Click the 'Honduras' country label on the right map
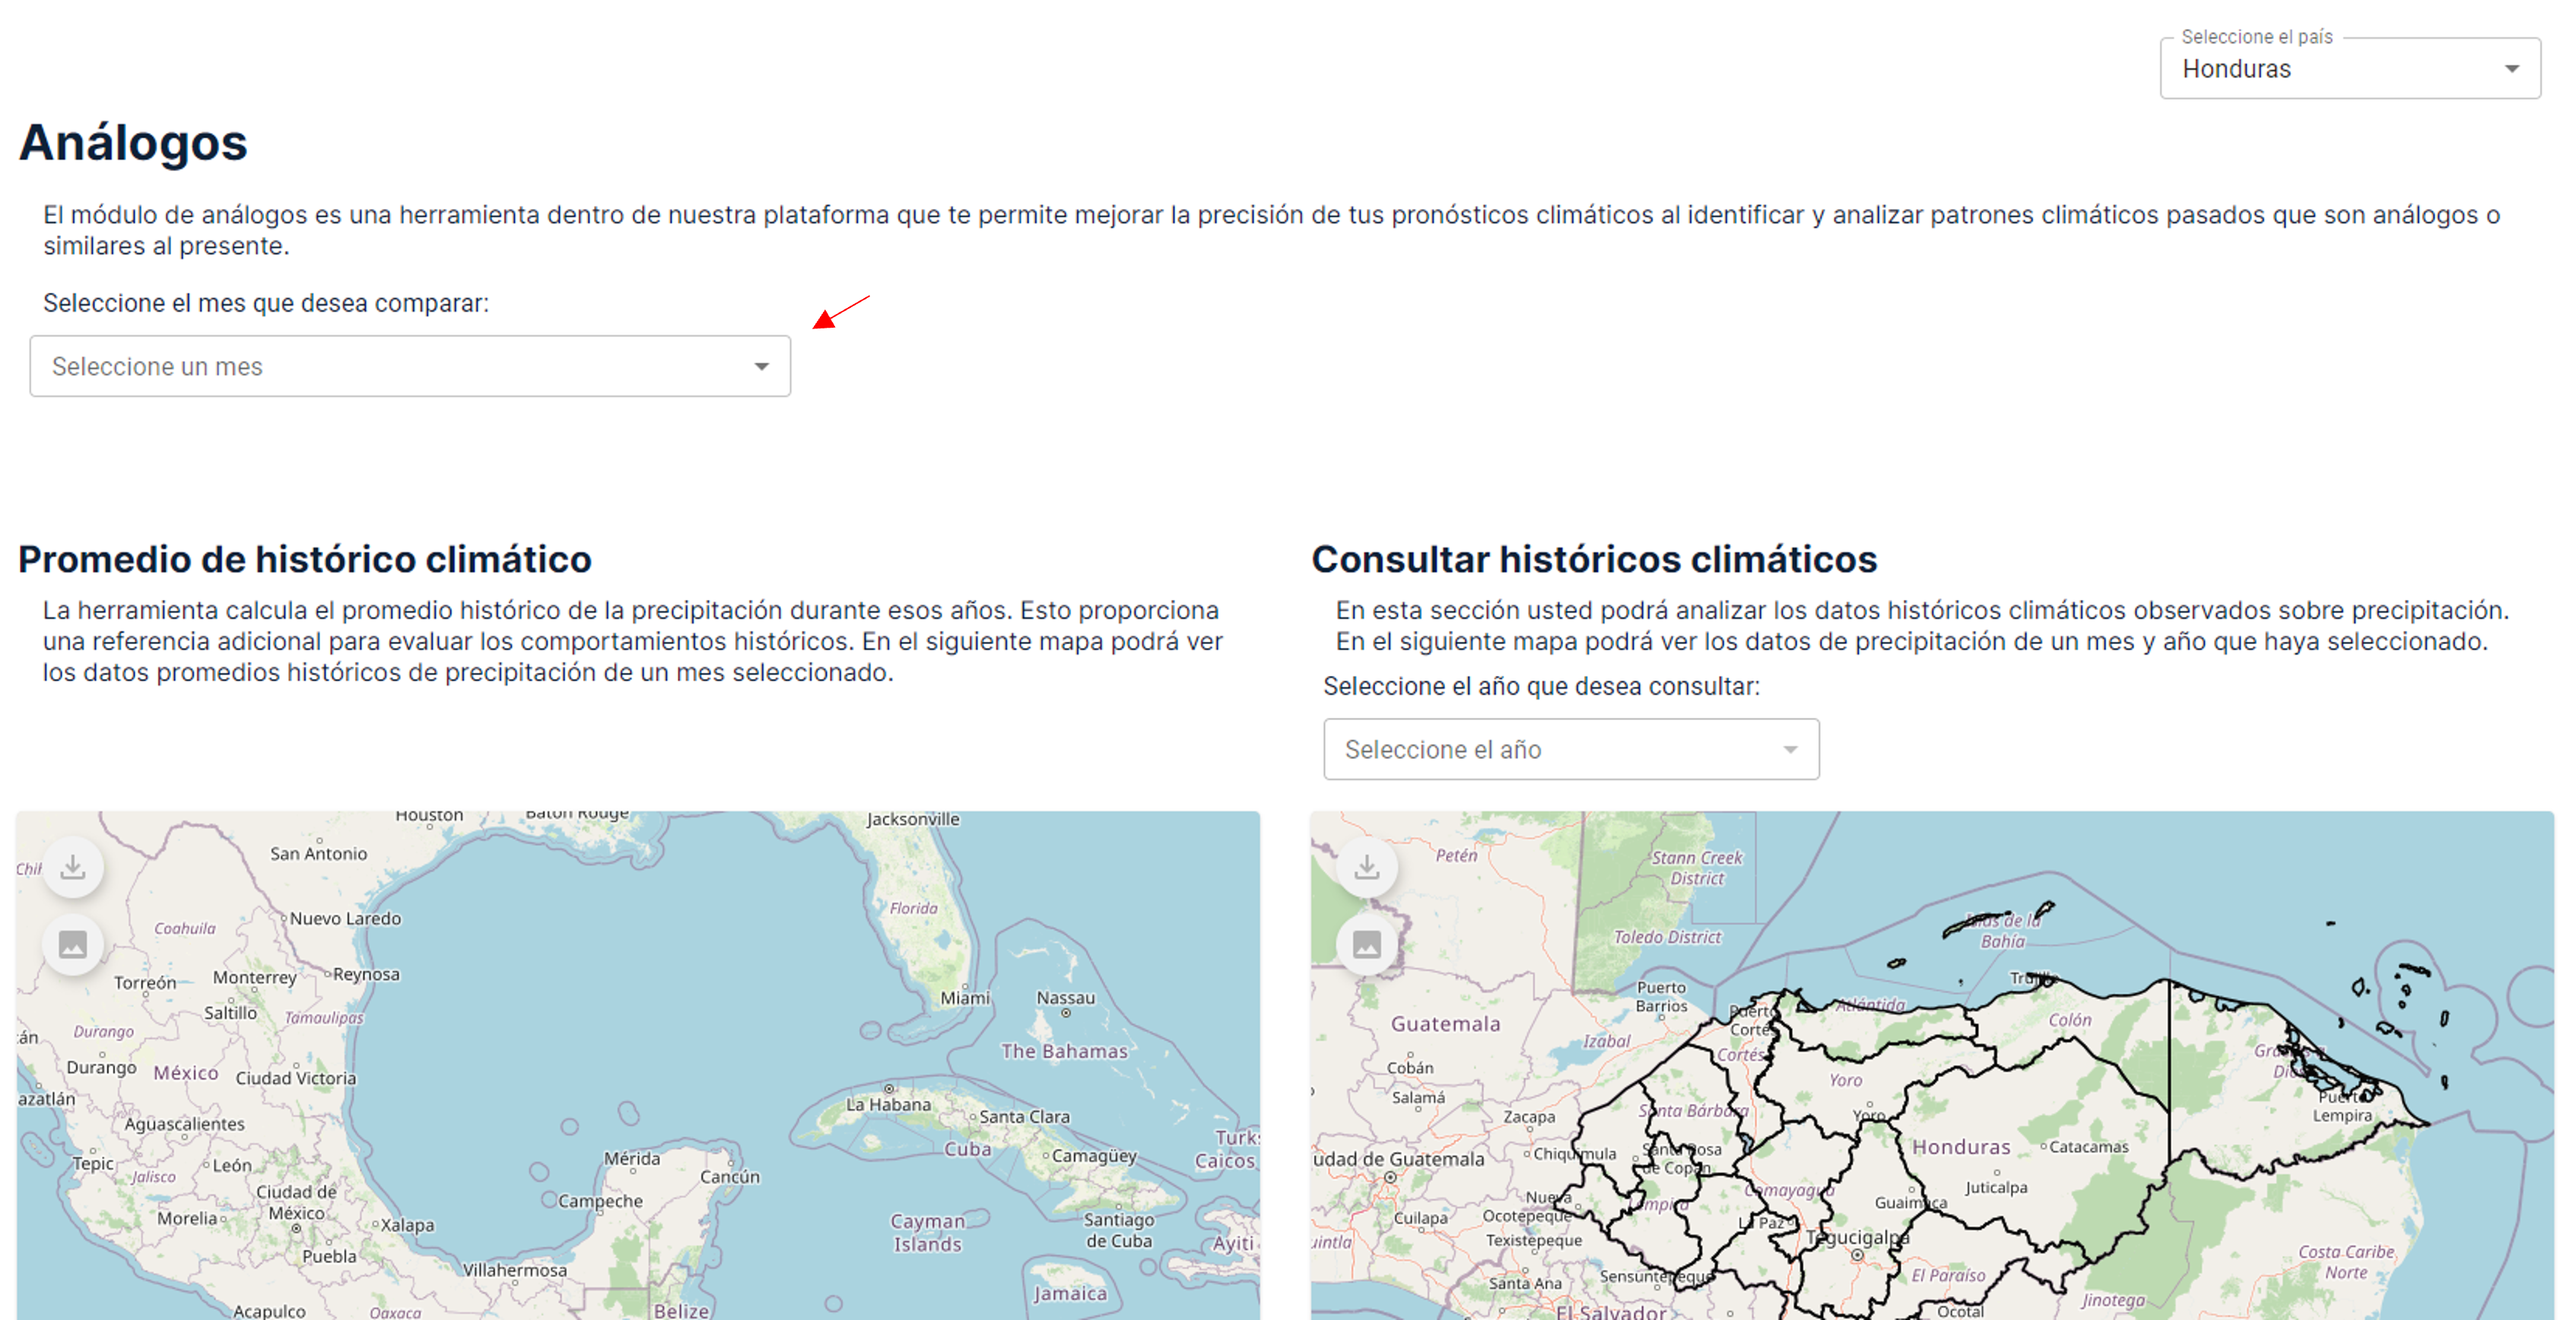 coord(1961,1147)
